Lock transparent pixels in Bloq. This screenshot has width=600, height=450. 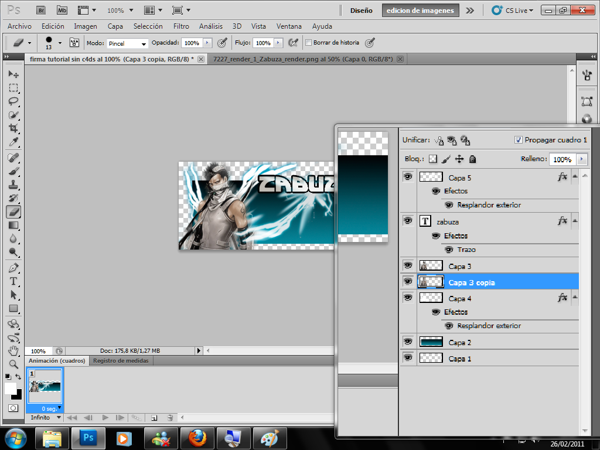pyautogui.click(x=433, y=159)
